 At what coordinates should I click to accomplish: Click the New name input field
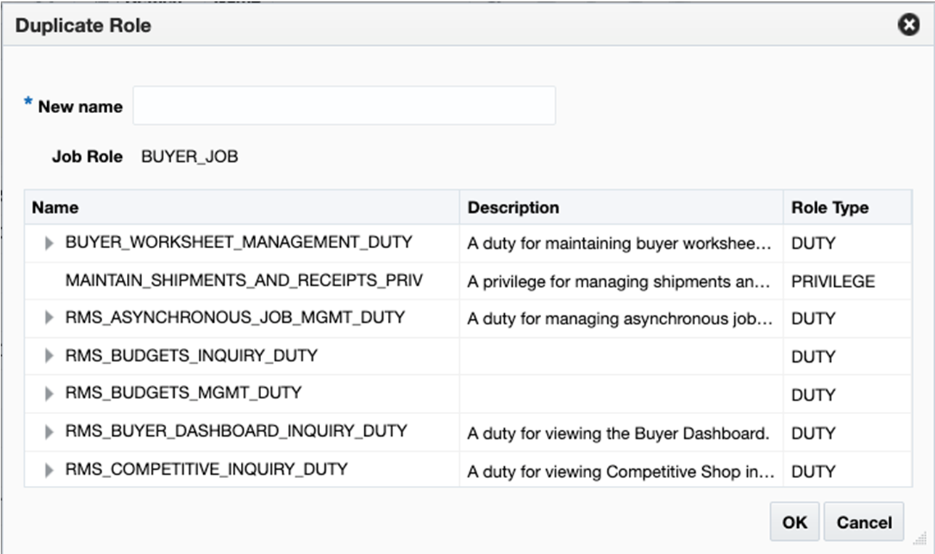click(344, 105)
